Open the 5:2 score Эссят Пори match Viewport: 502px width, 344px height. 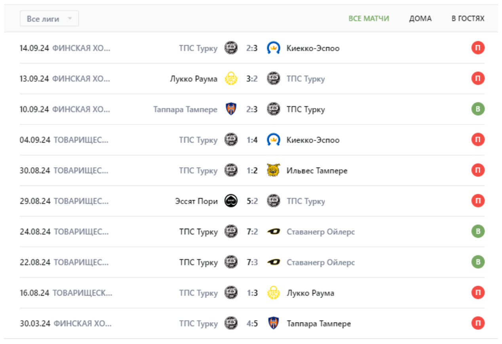(x=252, y=201)
